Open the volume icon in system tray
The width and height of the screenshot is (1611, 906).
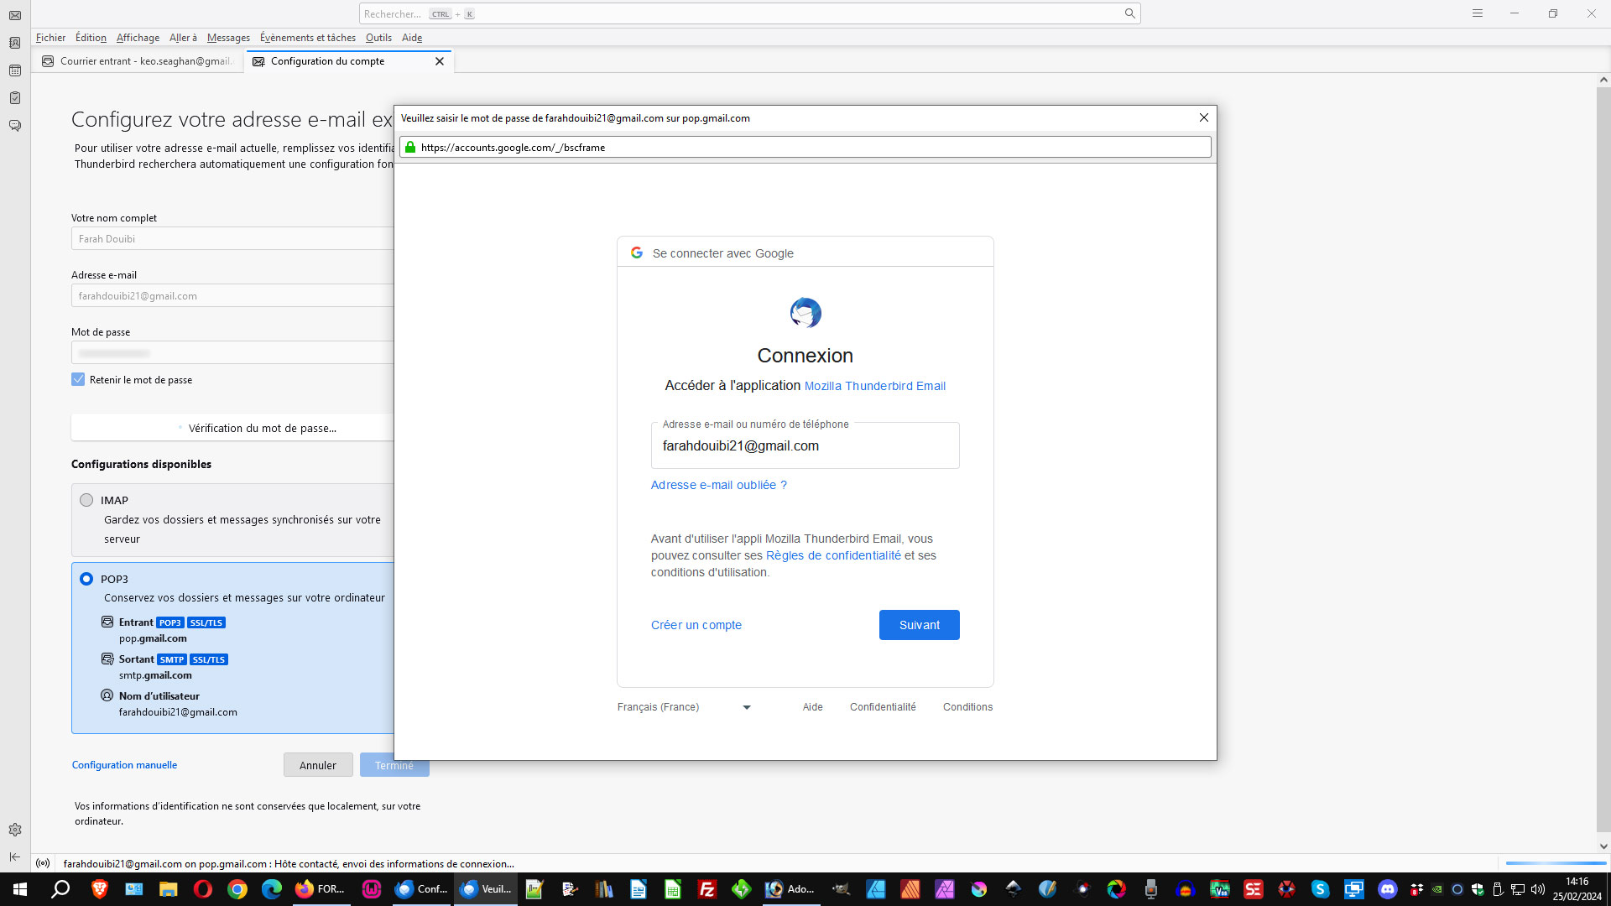1538,889
